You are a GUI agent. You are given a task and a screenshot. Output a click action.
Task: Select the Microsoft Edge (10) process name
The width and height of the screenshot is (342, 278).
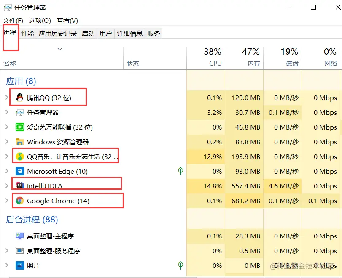point(57,171)
